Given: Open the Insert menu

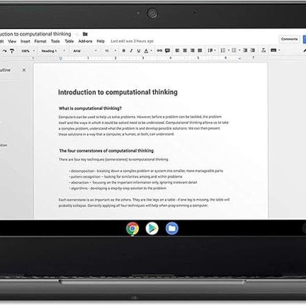Looking at the screenshot, I should point(25,41).
